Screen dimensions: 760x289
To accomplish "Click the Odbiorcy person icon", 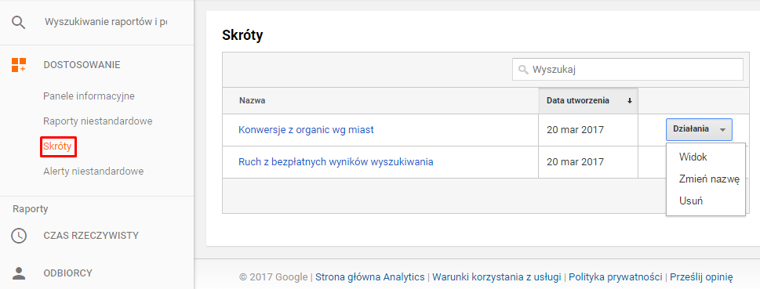I will 18,273.
